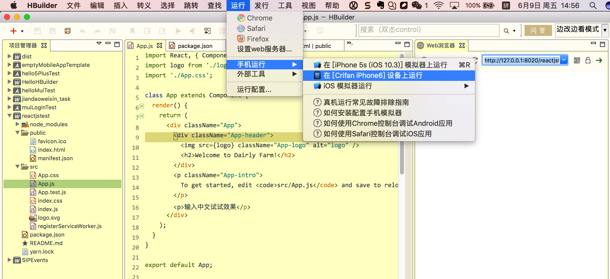This screenshot has width=610, height=279.
Task: Open the 边改边看模式 mode dropdown
Action: 605,30
